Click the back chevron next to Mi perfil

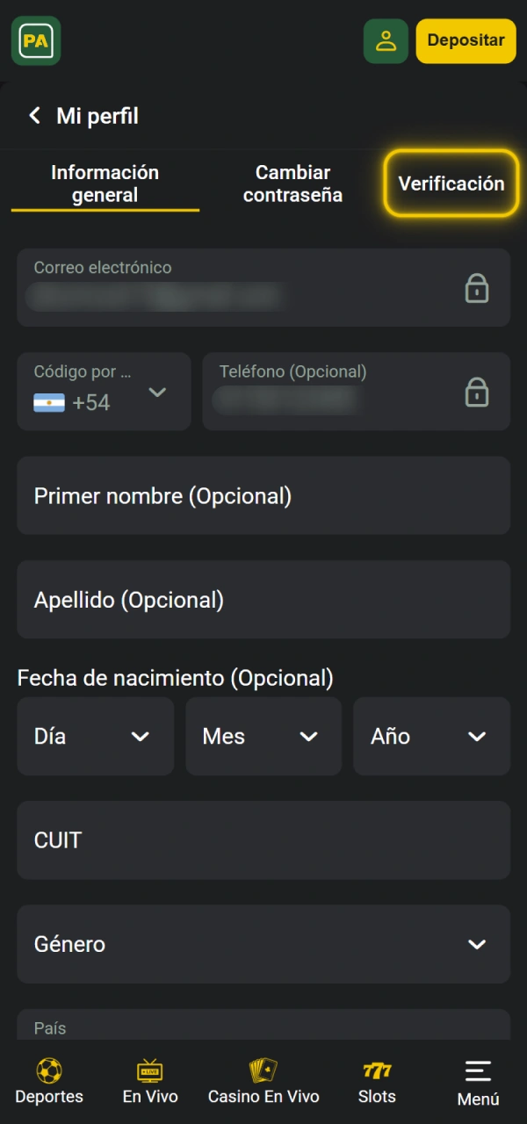pyautogui.click(x=33, y=115)
